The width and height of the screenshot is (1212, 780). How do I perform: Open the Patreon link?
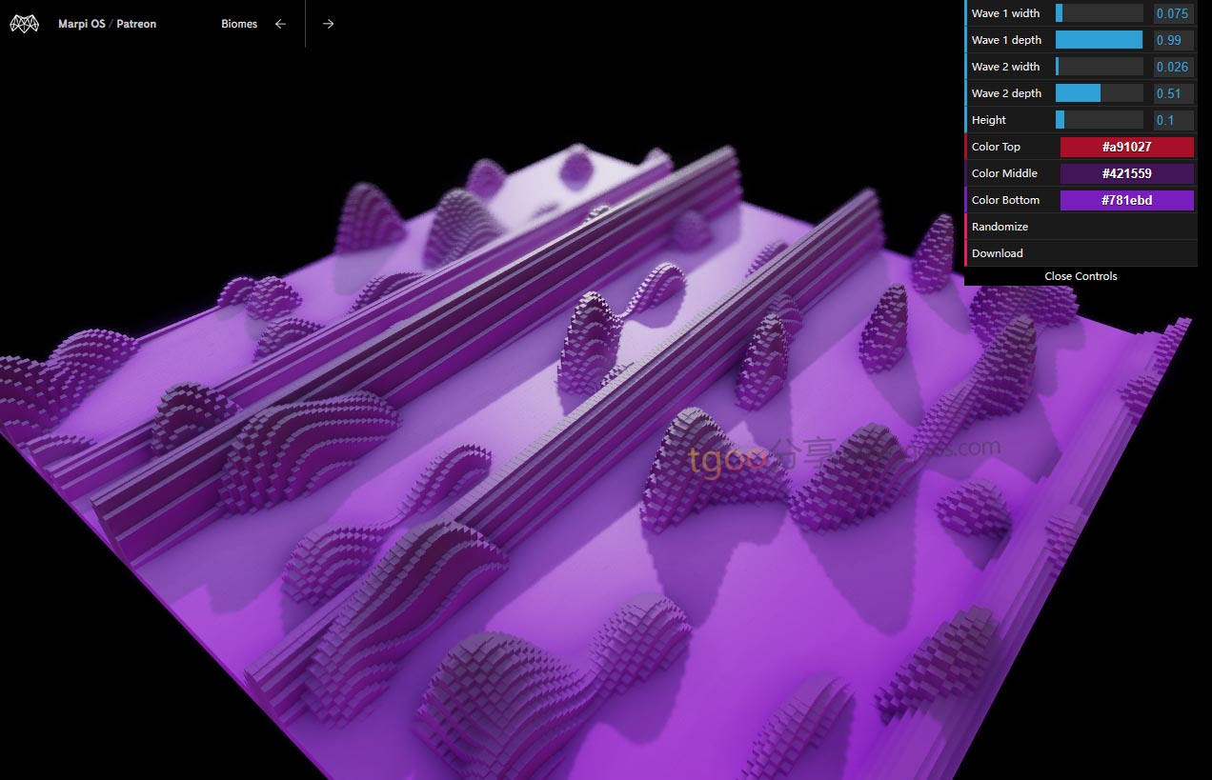point(136,24)
